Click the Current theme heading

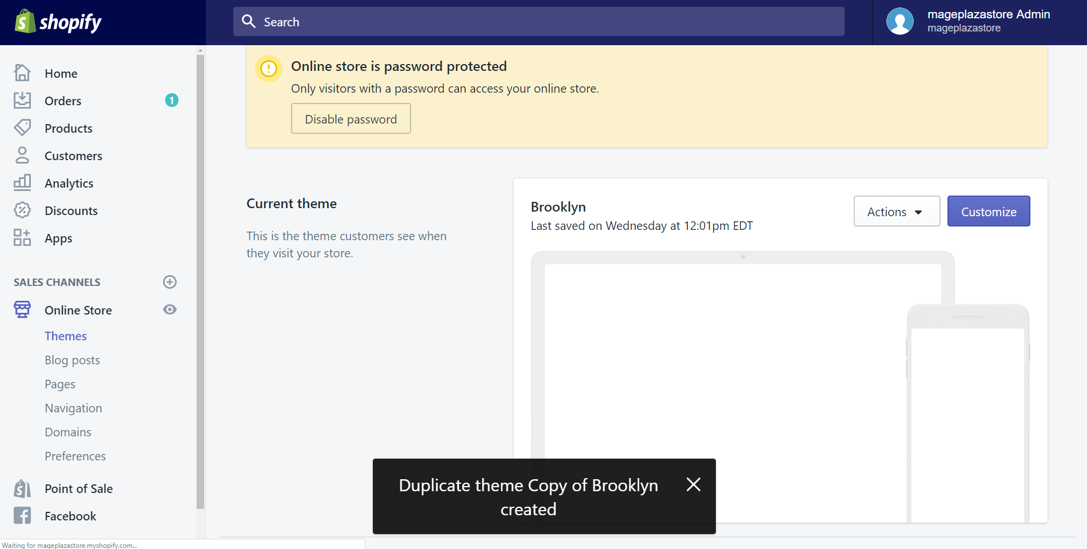(292, 204)
